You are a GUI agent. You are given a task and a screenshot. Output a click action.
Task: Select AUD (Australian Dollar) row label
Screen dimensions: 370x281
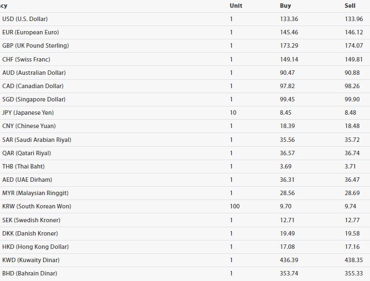tap(34, 73)
